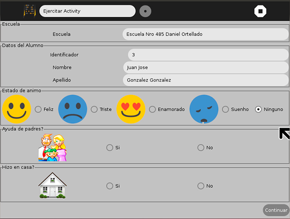Select the Triste mood option

(x=94, y=109)
